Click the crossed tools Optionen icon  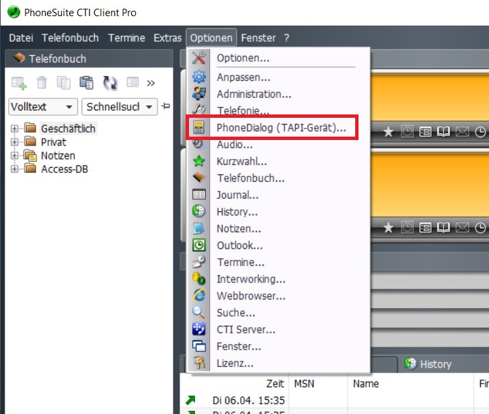198,58
